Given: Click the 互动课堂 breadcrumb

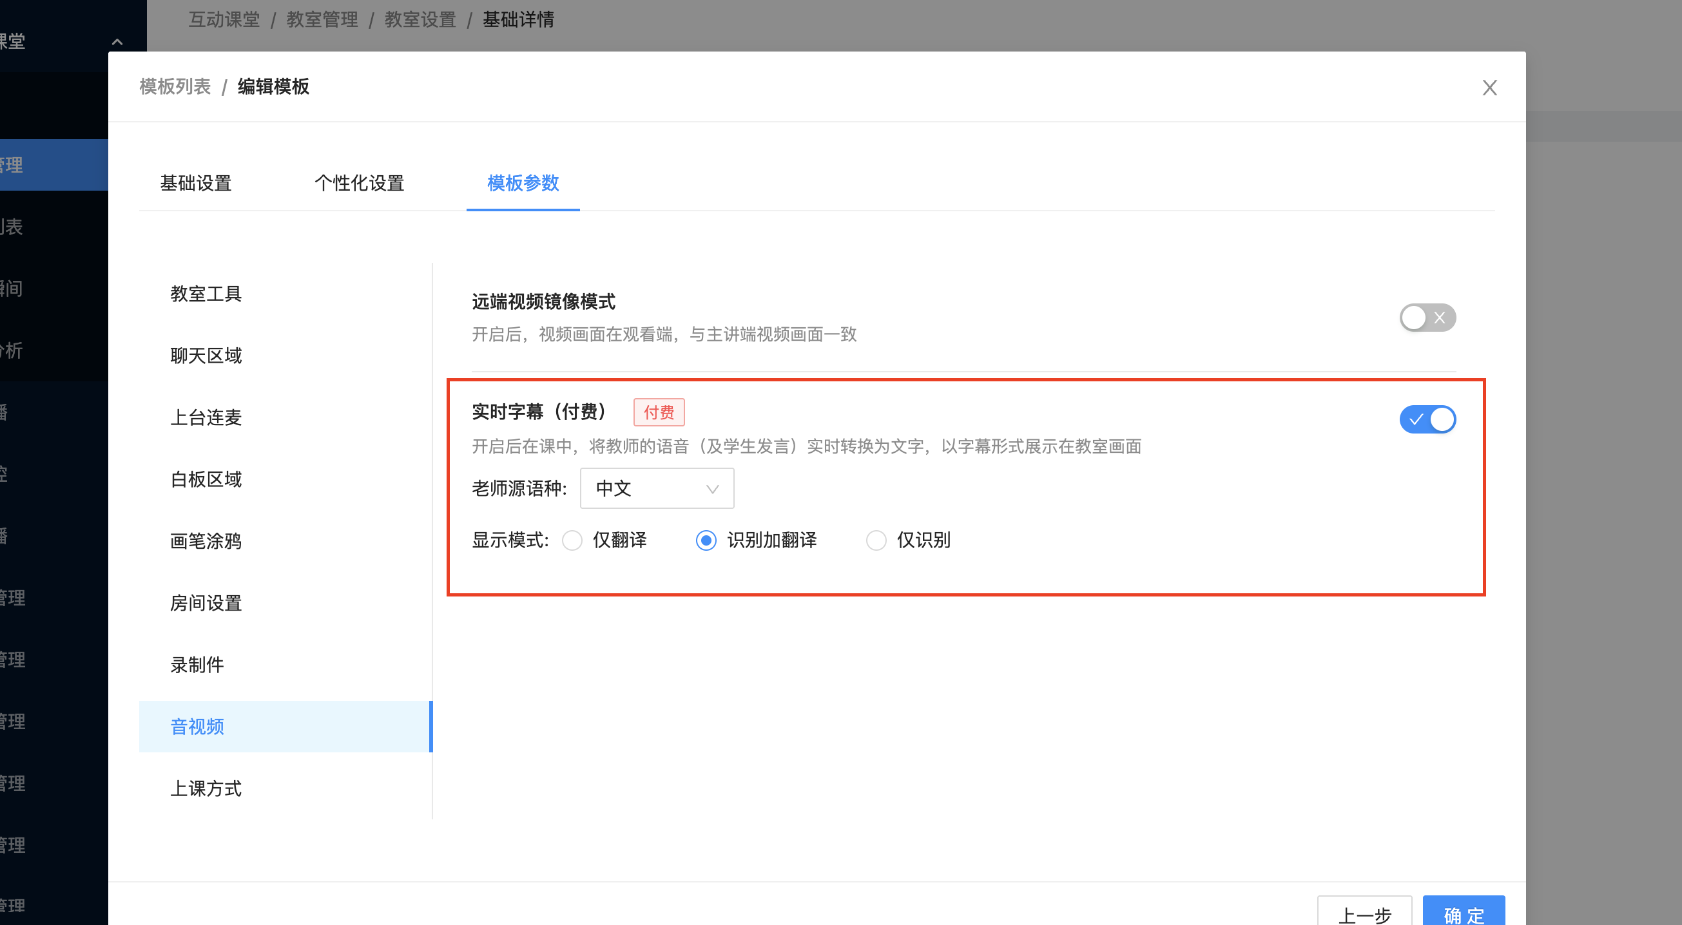Looking at the screenshot, I should click(x=224, y=19).
